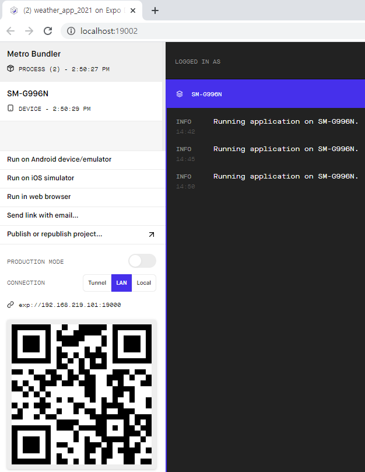Click the SM-G996N purple log header
This screenshot has height=472, width=365.
pos(265,94)
